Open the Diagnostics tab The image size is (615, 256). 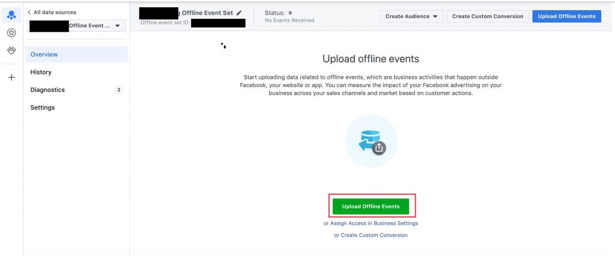click(47, 90)
